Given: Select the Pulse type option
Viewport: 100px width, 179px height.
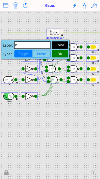Looking at the screenshot, I should (x=41, y=54).
